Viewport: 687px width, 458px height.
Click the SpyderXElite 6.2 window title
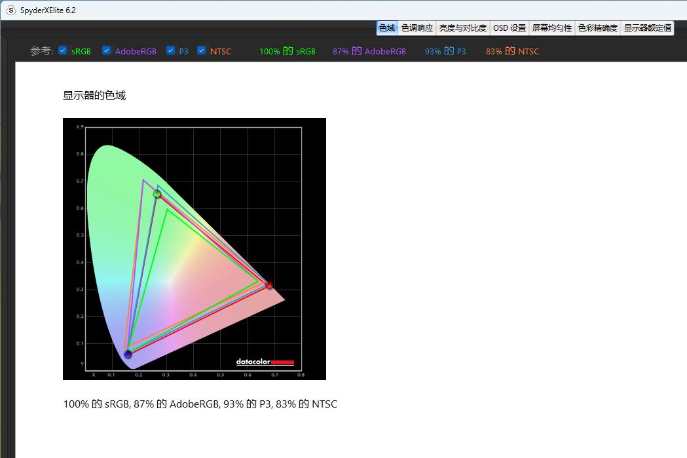tap(48, 10)
